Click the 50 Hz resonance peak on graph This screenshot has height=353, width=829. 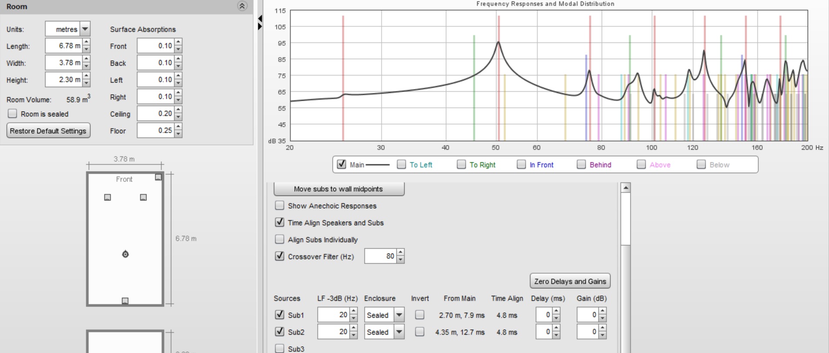498,42
